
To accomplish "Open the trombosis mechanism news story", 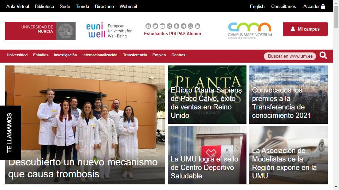I will click(85, 125).
